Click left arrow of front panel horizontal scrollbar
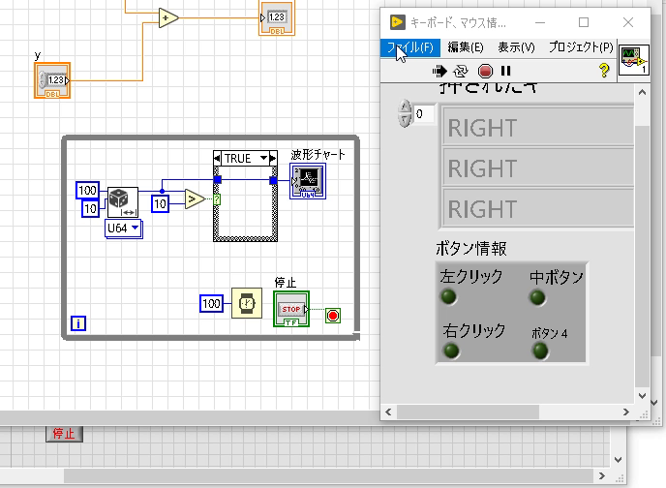The image size is (666, 488). [x=388, y=412]
